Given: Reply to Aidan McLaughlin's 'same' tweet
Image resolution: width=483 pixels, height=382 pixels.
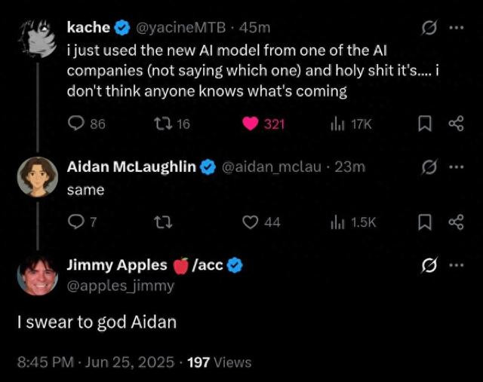Looking at the screenshot, I should pos(82,222).
